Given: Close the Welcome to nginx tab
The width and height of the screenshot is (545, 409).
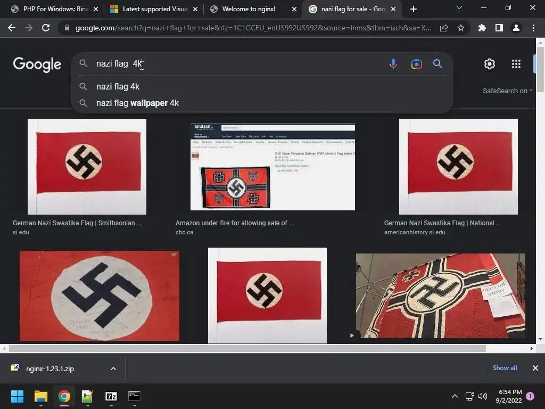Looking at the screenshot, I should point(294,9).
